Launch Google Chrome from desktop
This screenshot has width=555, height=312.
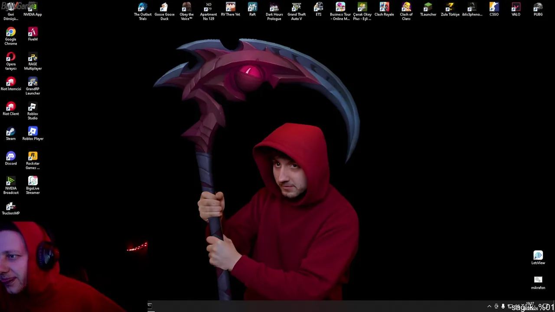click(11, 36)
